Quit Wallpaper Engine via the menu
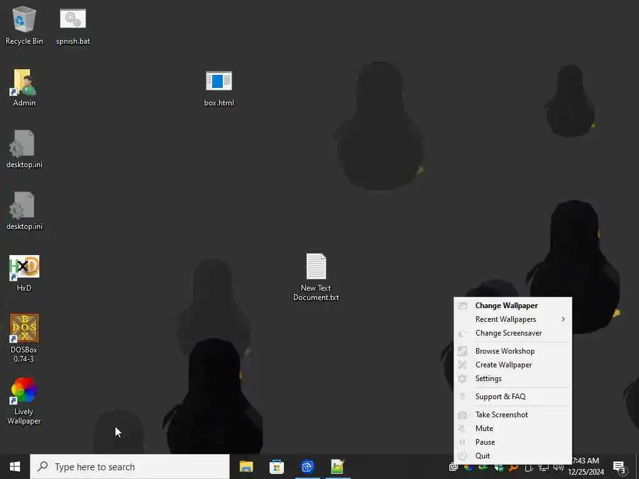Screen dimensions: 639x479 point(513,456)
